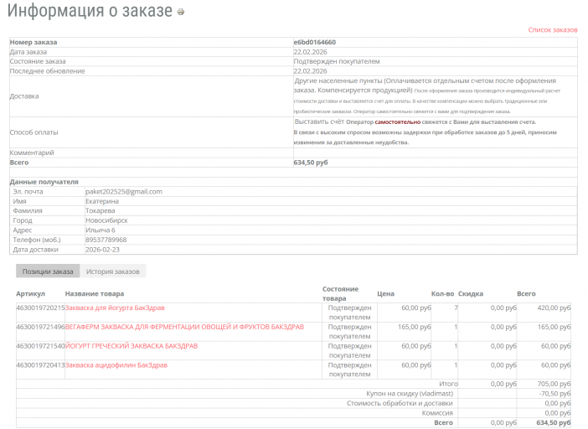Click the Всего 634,50 руб in order summary
Image resolution: width=588 pixels, height=429 pixels.
[311, 163]
